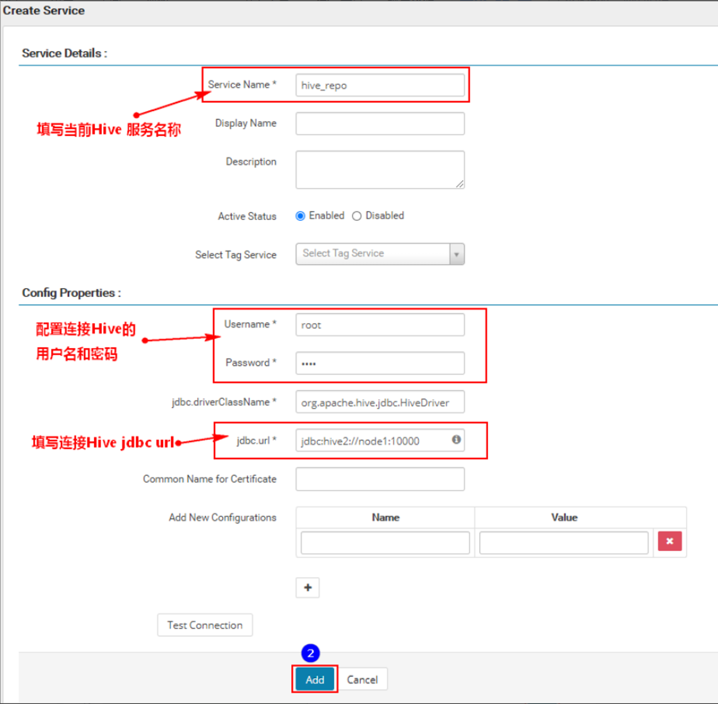This screenshot has height=704, width=718.
Task: Click the Username label
Action: (x=250, y=324)
